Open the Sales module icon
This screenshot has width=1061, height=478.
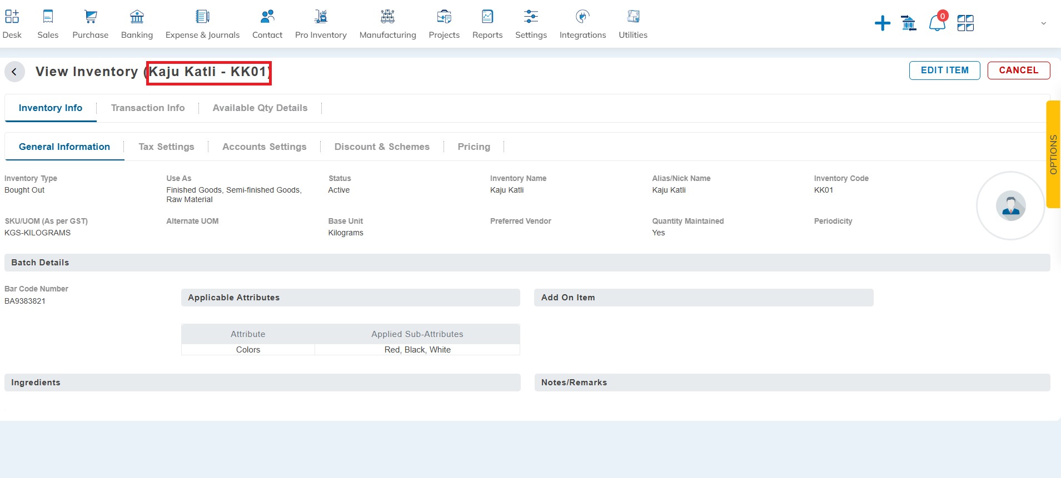coord(48,17)
